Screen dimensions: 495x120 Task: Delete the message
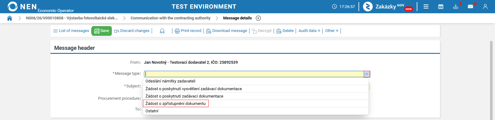coord(285,31)
